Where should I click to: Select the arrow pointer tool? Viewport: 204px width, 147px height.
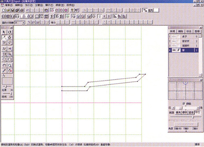(x=4, y=32)
